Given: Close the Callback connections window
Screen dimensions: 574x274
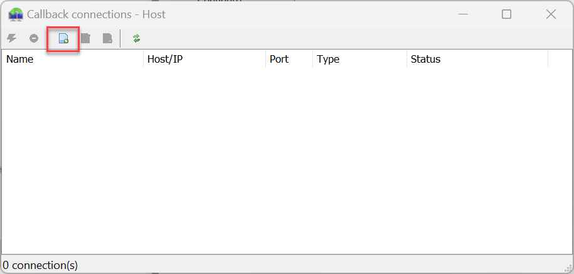Looking at the screenshot, I should pyautogui.click(x=551, y=14).
